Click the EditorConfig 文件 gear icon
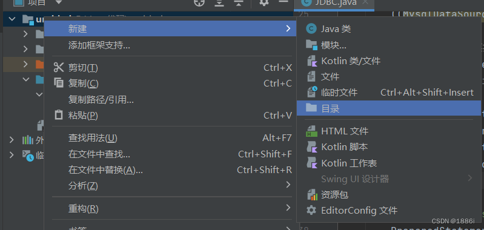 tap(311, 210)
